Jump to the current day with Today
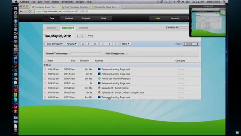Viewport: 241px width, 136px height. click(x=90, y=36)
